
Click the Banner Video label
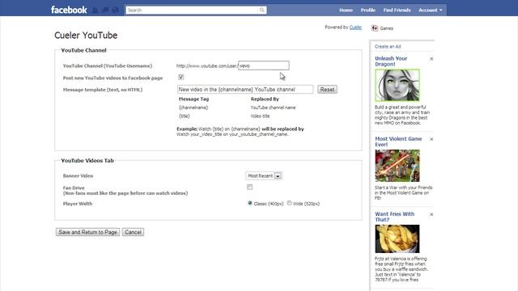78,176
